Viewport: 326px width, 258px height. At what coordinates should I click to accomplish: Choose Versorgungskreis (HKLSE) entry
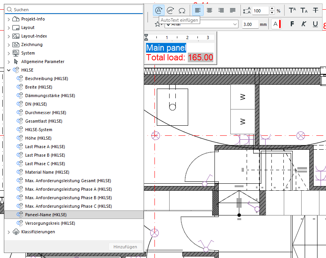pos(50,223)
